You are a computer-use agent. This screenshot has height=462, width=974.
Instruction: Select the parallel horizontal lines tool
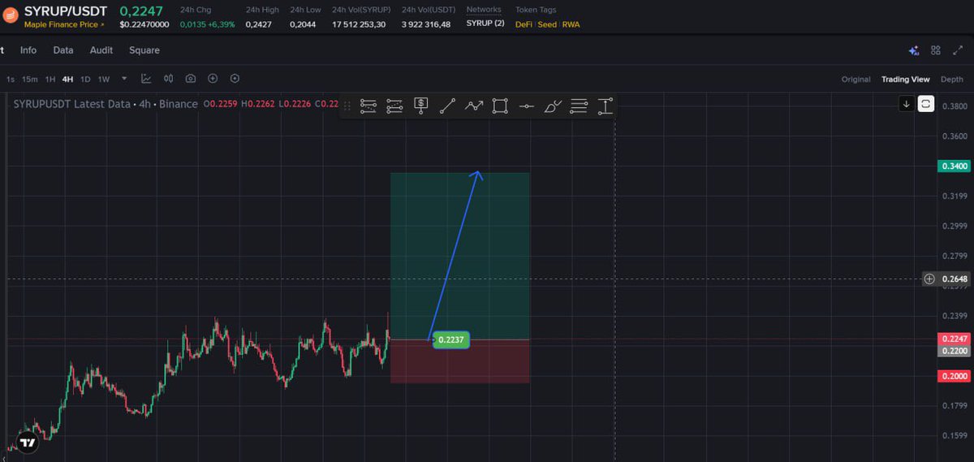pos(579,106)
